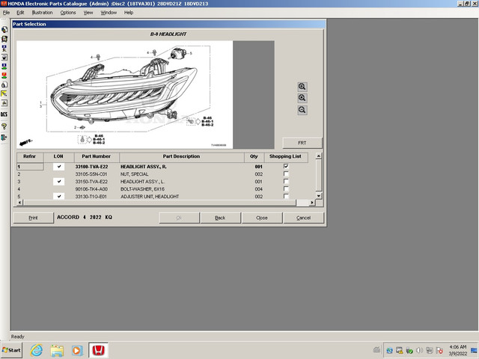The image size is (479, 359).
Task: Open the file explorer folder in taskbar
Action: tap(57, 350)
